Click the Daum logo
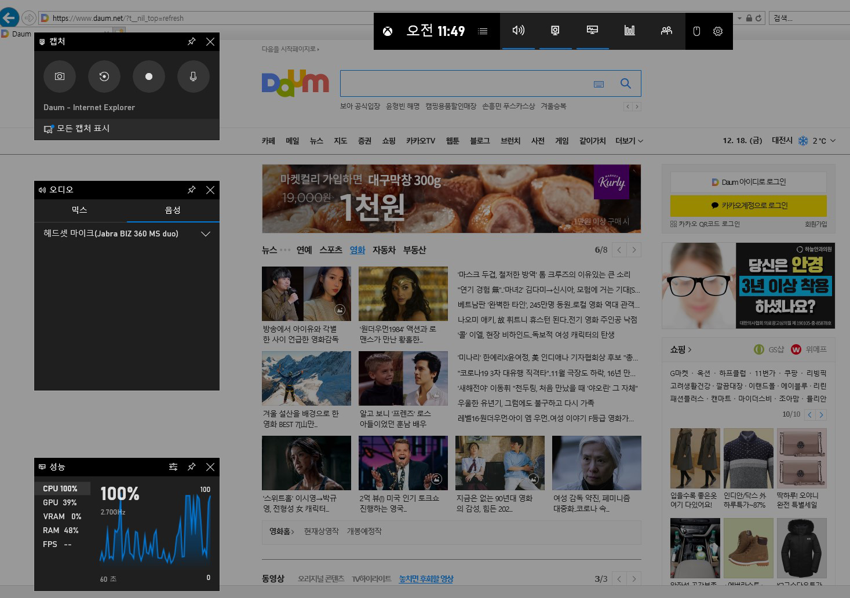The image size is (850, 598). [295, 83]
